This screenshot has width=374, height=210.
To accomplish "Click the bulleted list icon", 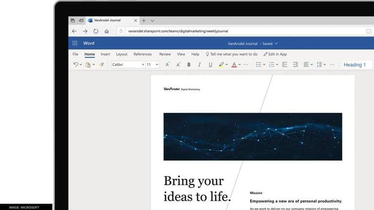I will (x=259, y=65).
